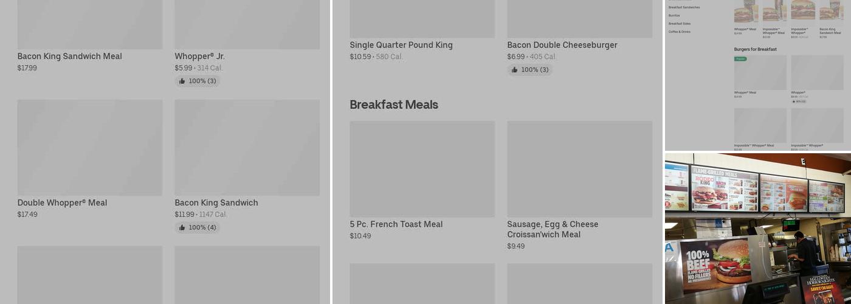Open the Single Quarter Pound King item

(401, 45)
